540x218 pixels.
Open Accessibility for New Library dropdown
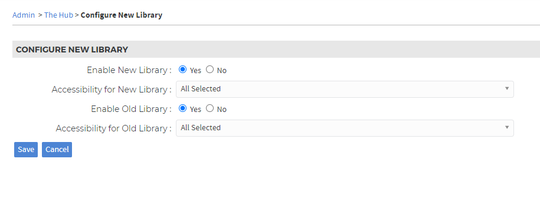pos(345,89)
